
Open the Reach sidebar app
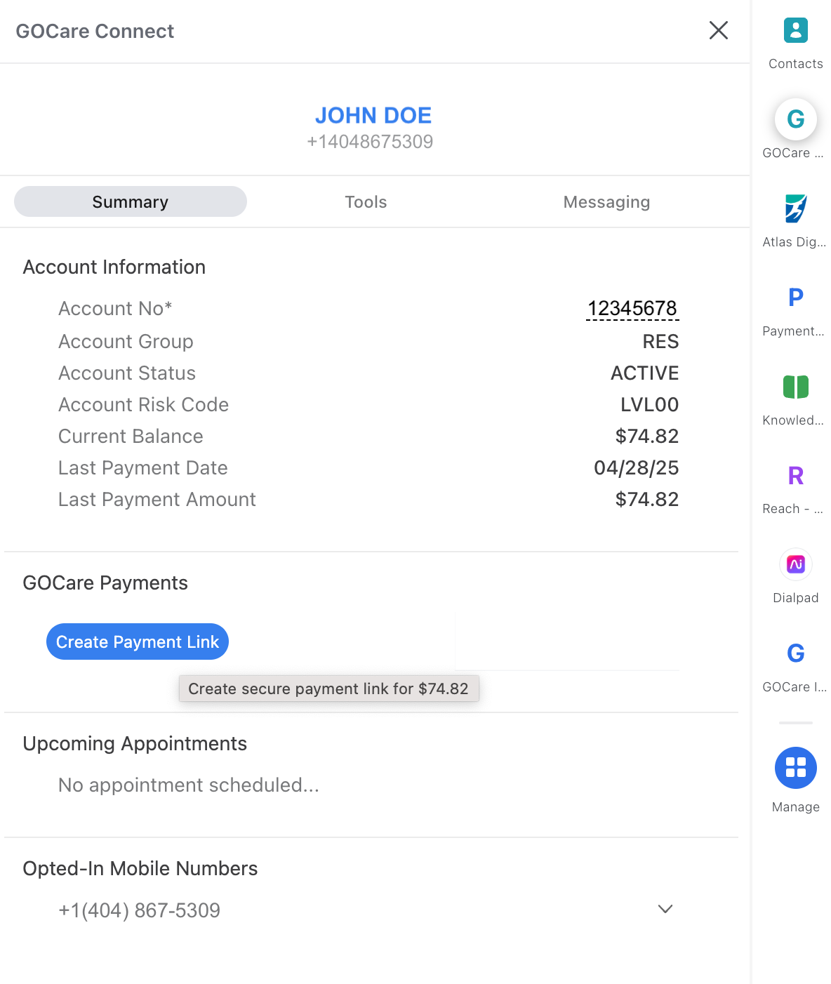click(x=795, y=476)
